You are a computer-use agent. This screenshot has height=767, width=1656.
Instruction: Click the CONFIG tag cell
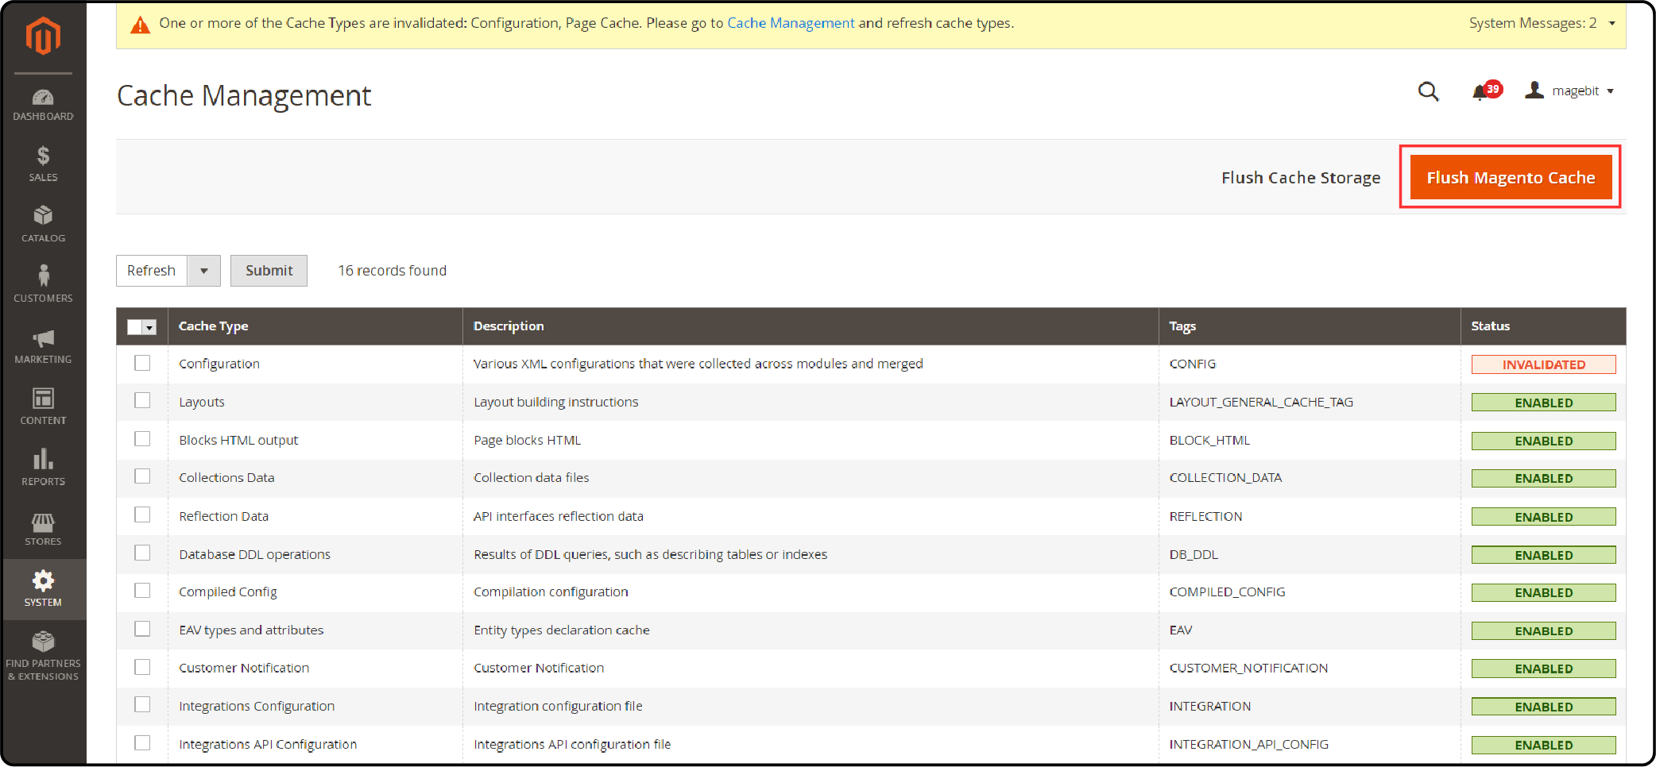click(x=1192, y=364)
